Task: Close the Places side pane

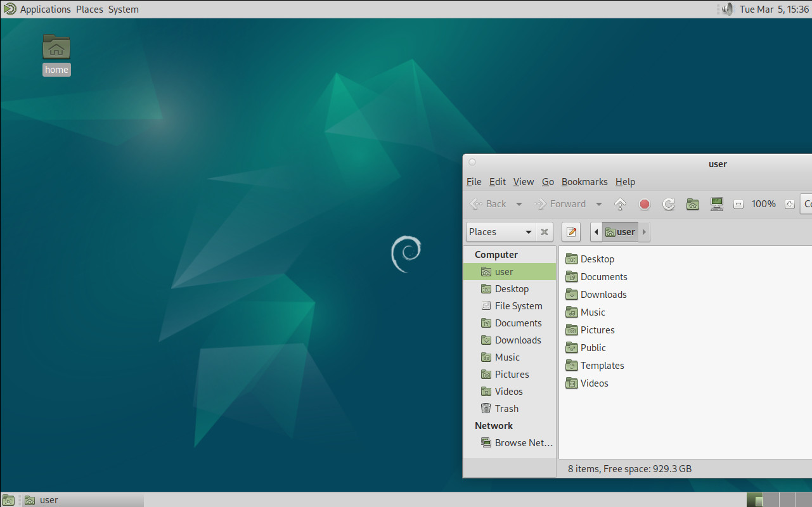Action: click(544, 231)
